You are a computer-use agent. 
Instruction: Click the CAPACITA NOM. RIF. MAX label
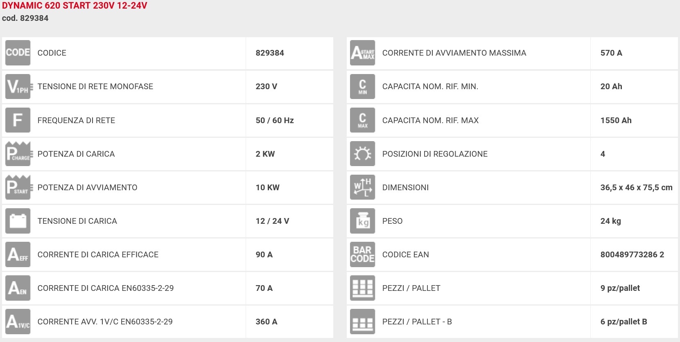pos(431,120)
